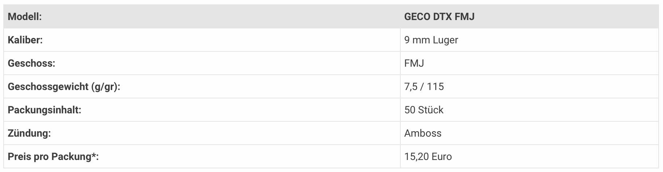Image resolution: width=663 pixels, height=172 pixels.
Task: Select the 9 mm Luger value
Action: (x=431, y=40)
